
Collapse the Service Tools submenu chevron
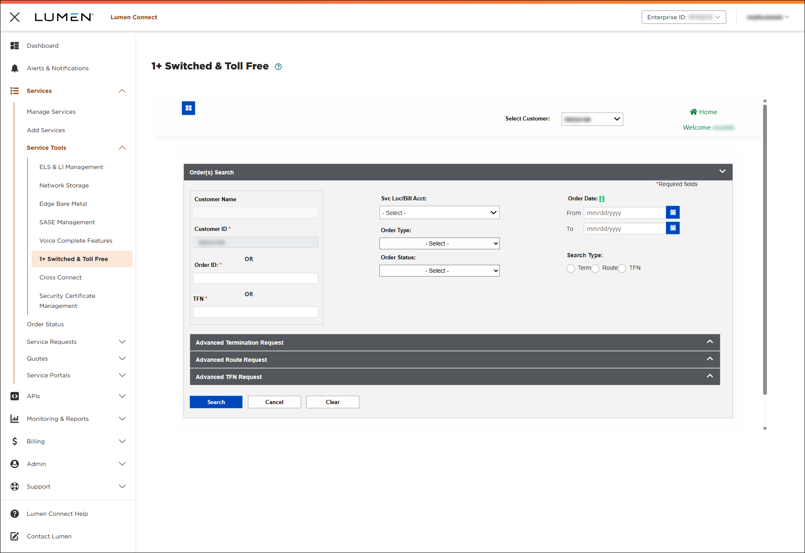tap(122, 148)
